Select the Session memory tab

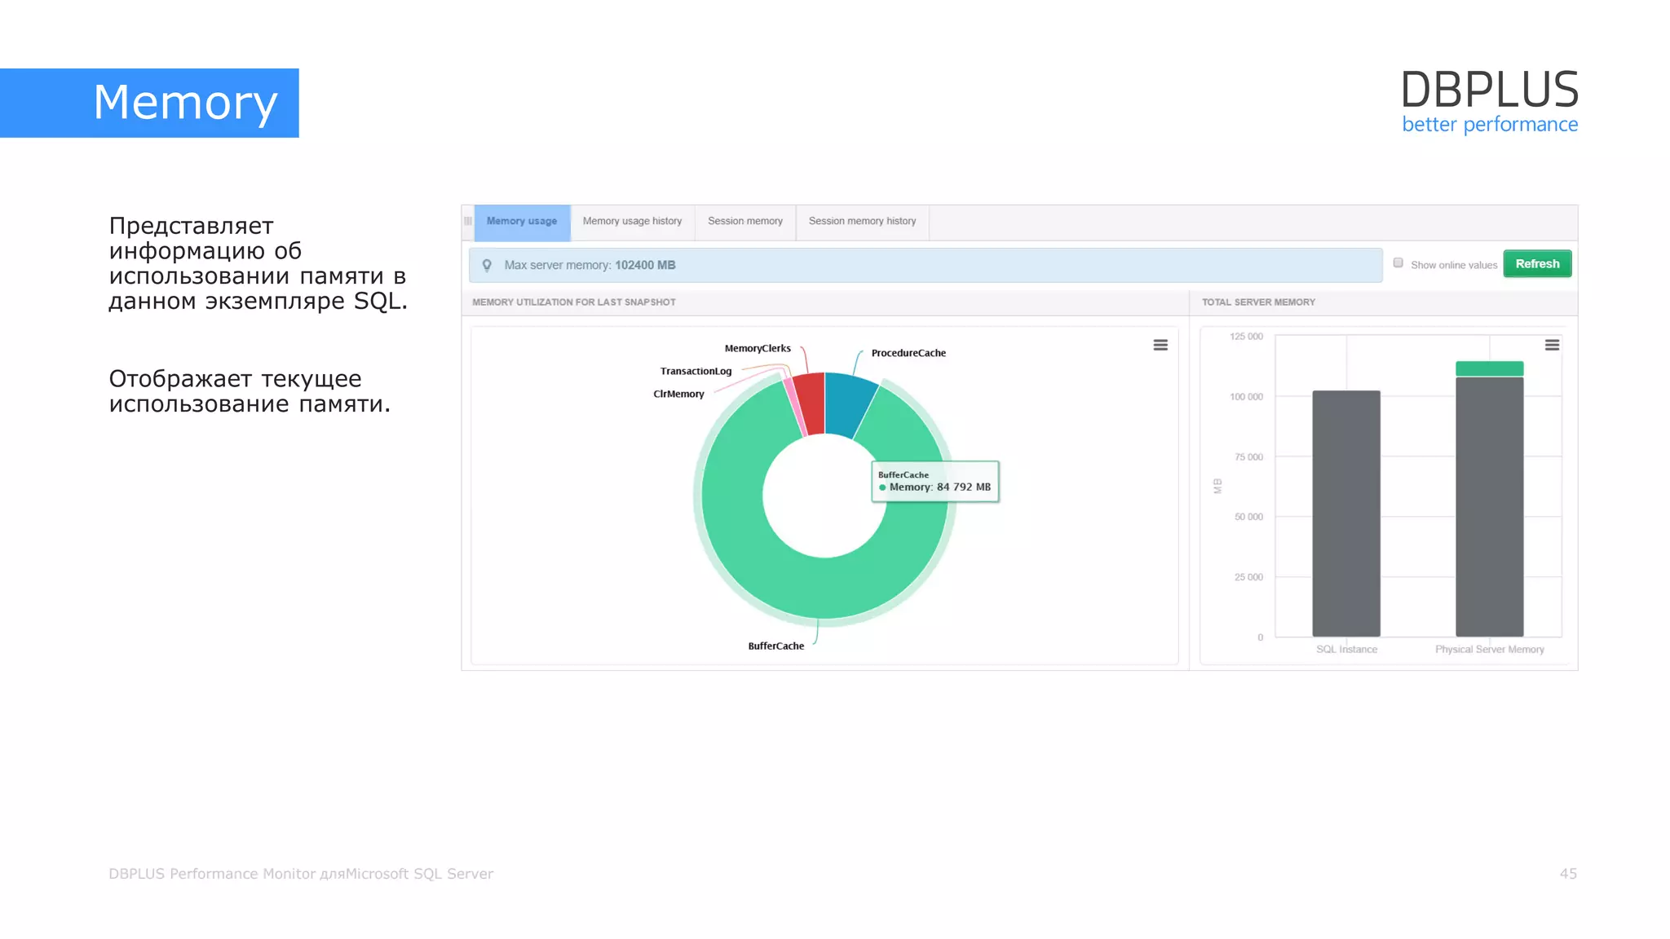pos(744,222)
